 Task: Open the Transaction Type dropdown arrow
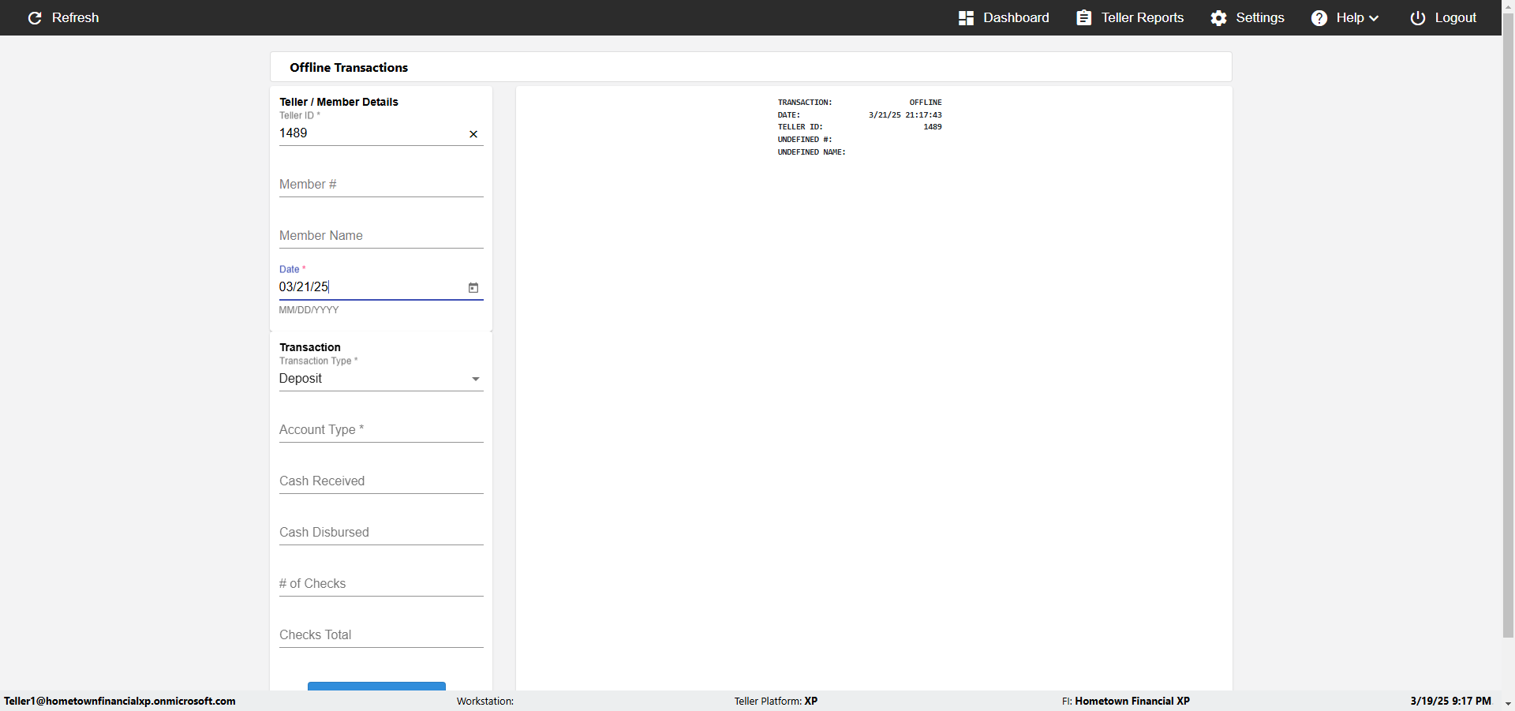476,379
